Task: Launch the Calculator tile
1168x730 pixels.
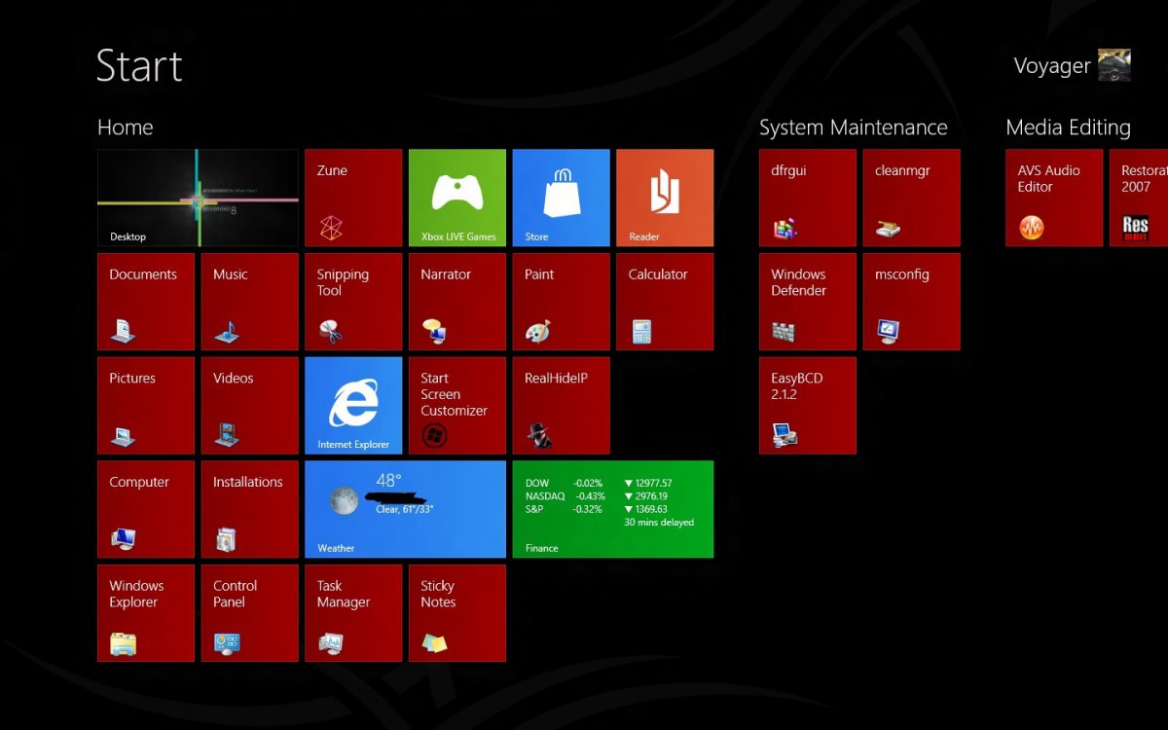Action: pyautogui.click(x=665, y=302)
